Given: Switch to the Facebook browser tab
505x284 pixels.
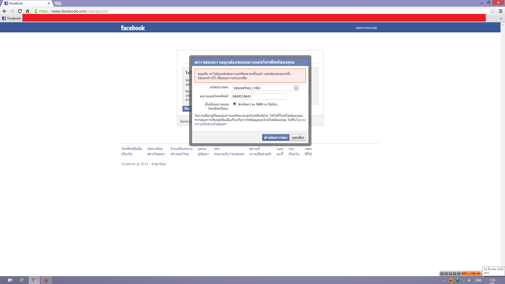Looking at the screenshot, I should pos(26,3).
